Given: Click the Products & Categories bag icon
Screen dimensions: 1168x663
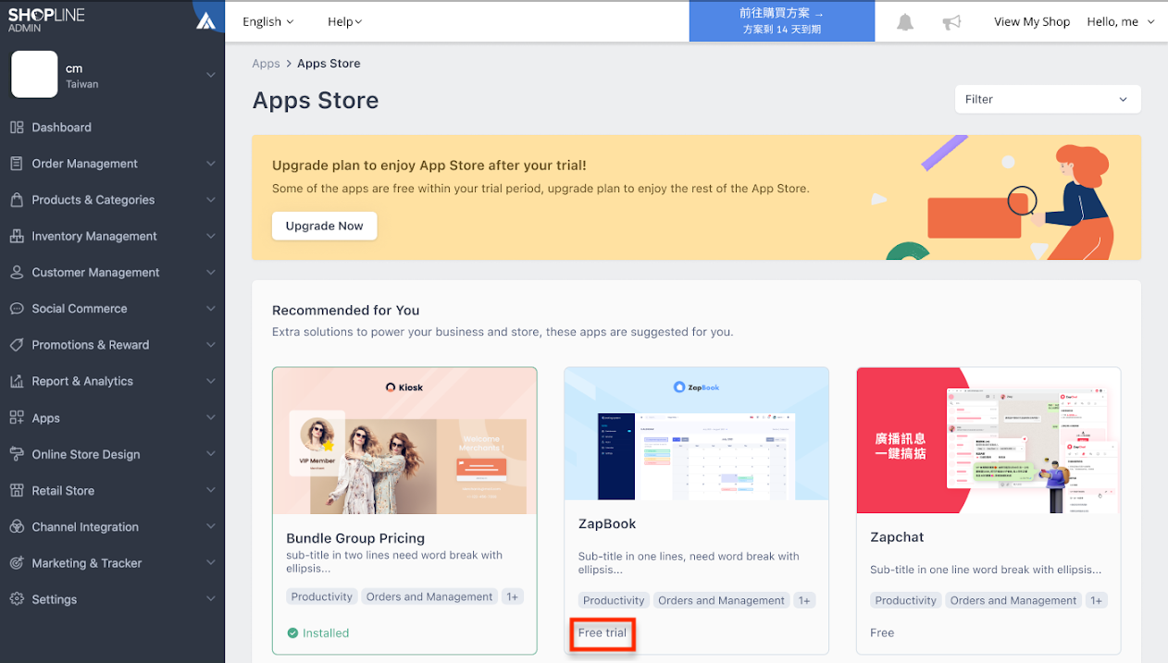Looking at the screenshot, I should pyautogui.click(x=17, y=200).
